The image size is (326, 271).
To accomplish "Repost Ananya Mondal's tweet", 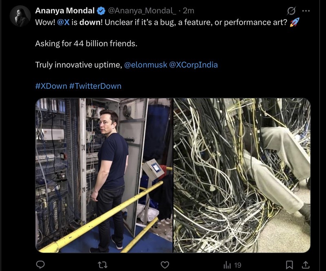I will pos(101,264).
